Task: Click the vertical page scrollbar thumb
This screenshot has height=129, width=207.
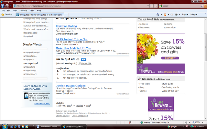Action: pyautogui.click(x=205, y=47)
